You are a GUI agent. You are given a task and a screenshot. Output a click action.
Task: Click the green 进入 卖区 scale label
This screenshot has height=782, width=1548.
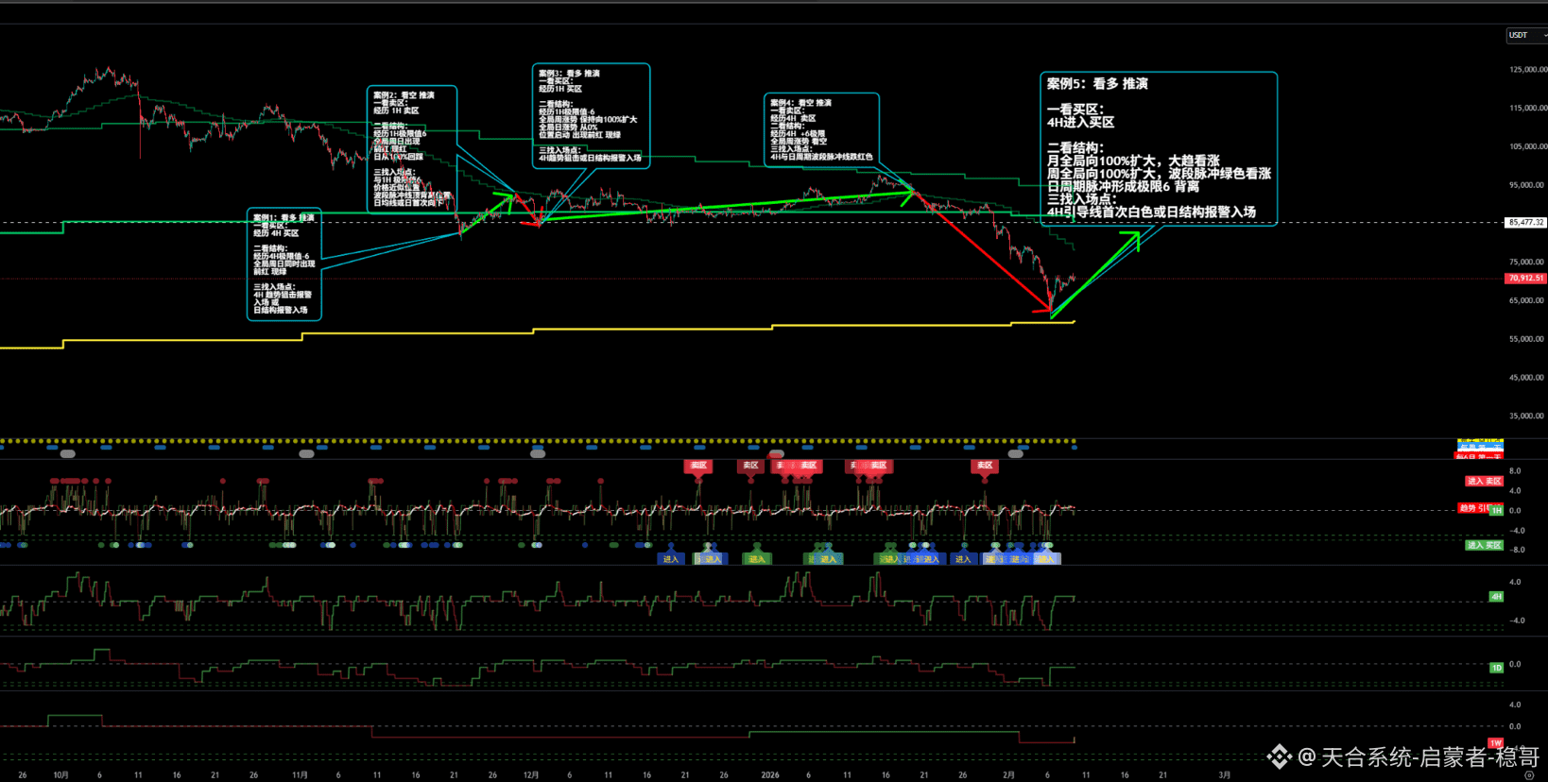(1483, 545)
